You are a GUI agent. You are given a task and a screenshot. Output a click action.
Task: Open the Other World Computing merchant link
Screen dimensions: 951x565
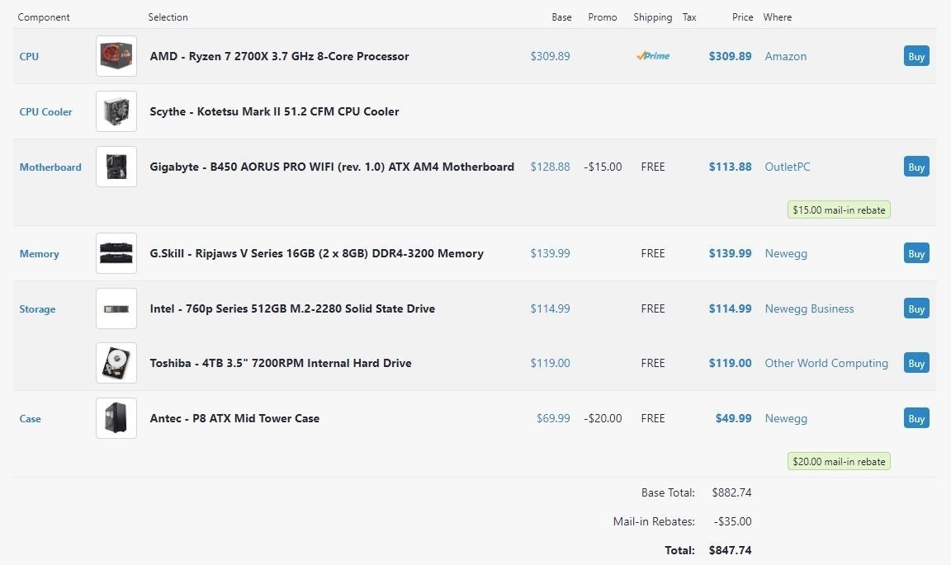[x=826, y=364]
